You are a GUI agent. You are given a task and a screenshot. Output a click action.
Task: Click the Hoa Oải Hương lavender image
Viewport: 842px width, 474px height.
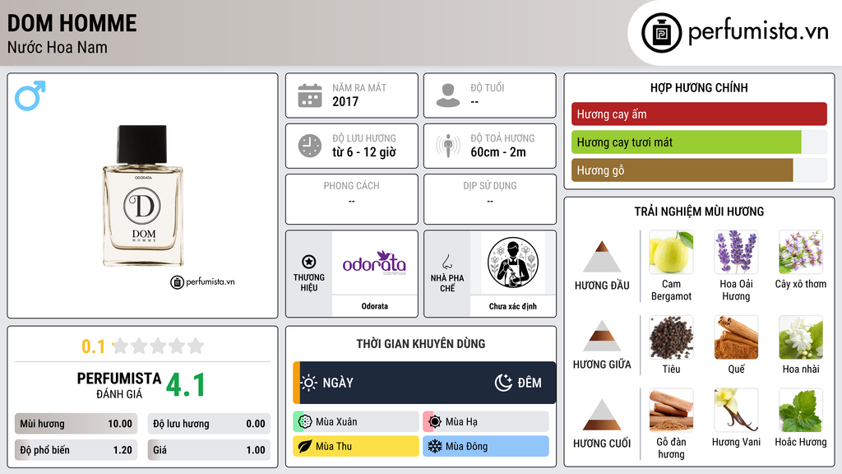[736, 252]
